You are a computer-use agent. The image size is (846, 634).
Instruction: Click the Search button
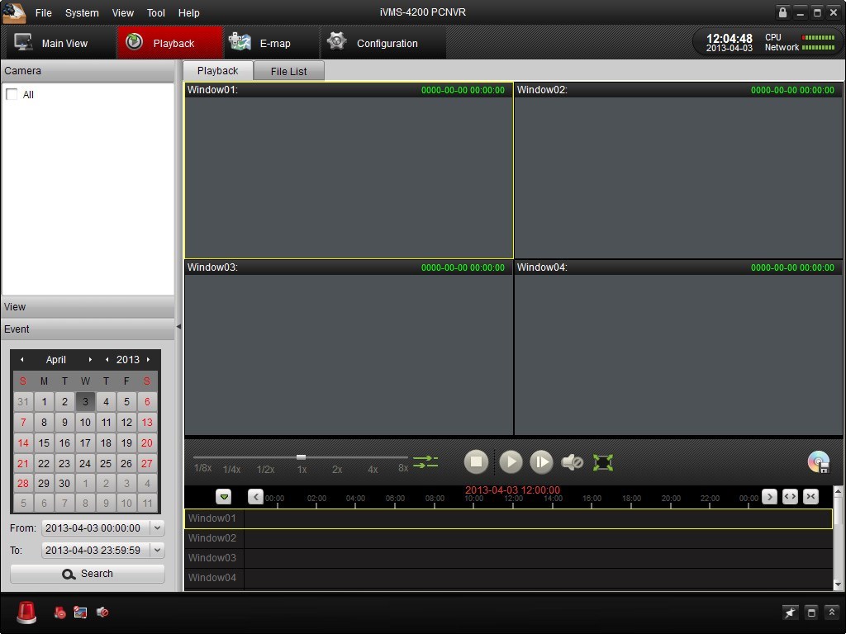point(88,574)
